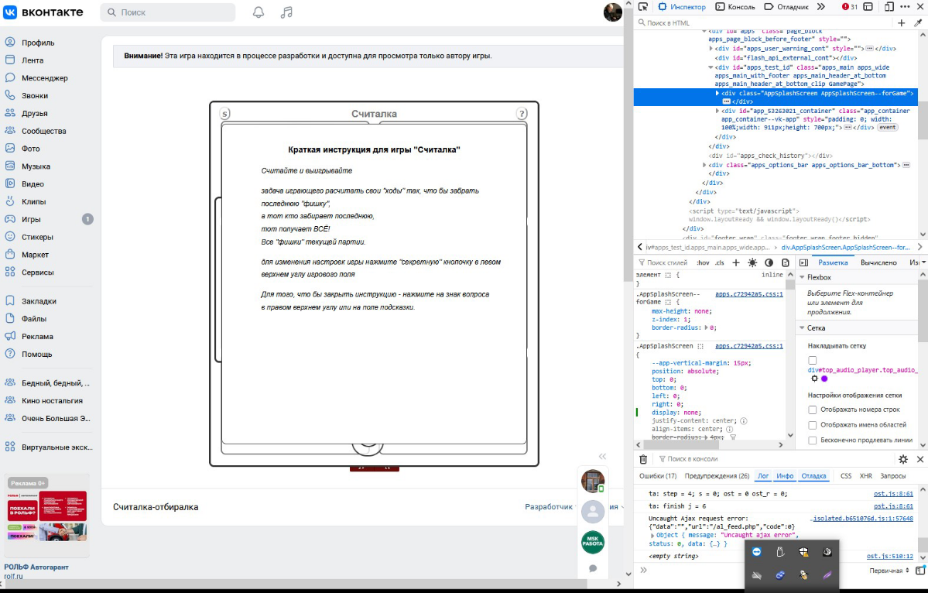The image size is (928, 593).
Task: Focus the VK 'Поиск' search box
Action: (168, 12)
